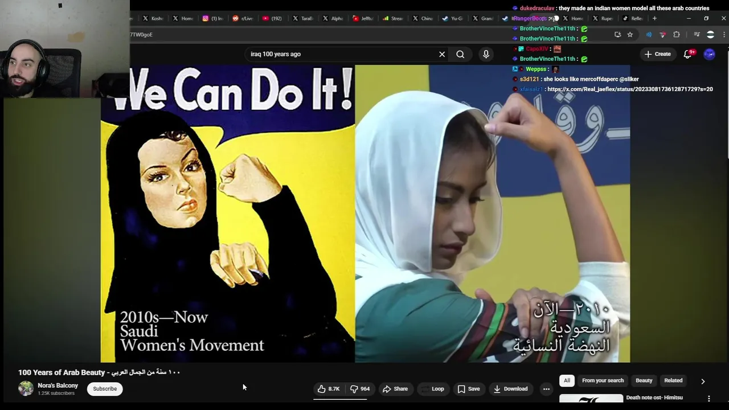
Task: Open the Chrome three-dot menu
Action: 724,35
